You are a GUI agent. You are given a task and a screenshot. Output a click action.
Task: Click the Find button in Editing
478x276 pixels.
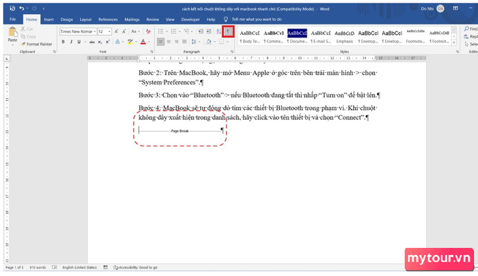(x=470, y=29)
